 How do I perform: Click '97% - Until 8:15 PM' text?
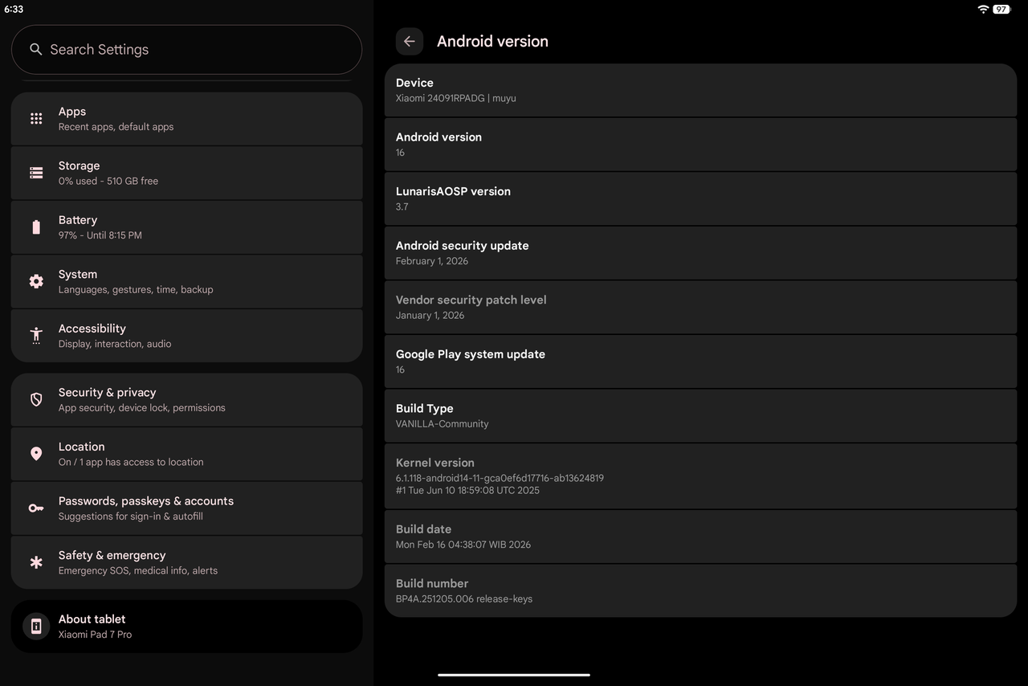tap(100, 235)
